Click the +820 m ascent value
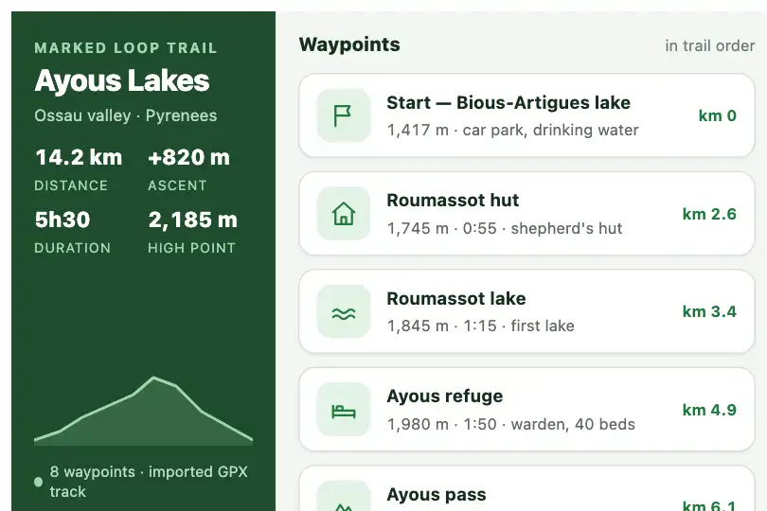Viewport: 767px width, 511px height. pos(188,157)
